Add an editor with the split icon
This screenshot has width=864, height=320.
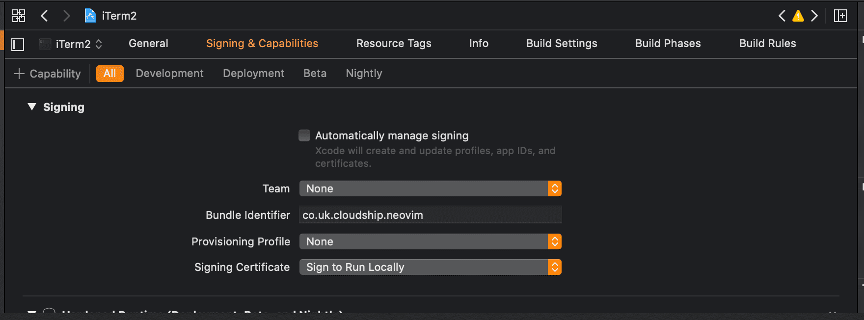(x=840, y=16)
